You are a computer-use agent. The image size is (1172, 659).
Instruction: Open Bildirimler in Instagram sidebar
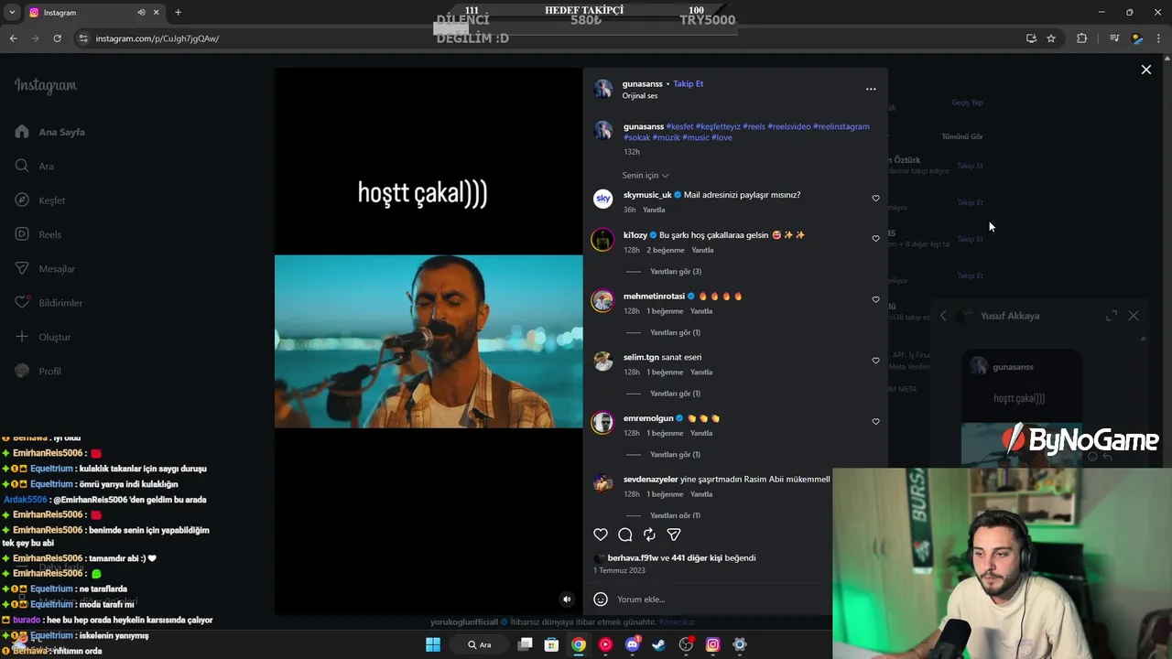[x=49, y=303]
